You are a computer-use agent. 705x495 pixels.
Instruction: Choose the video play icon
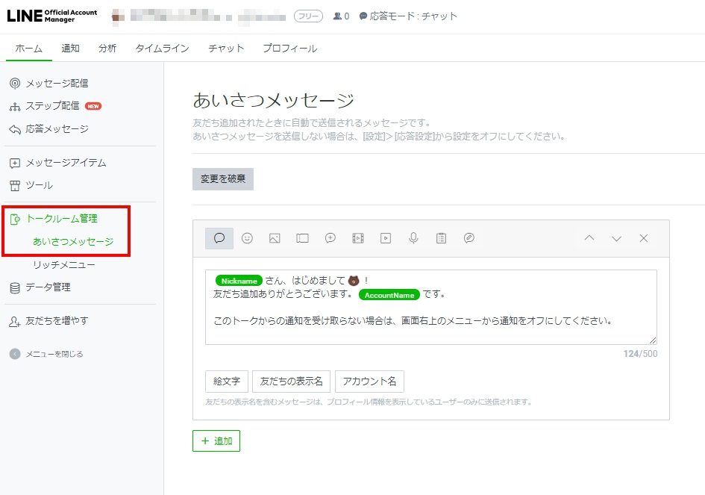[x=385, y=238]
